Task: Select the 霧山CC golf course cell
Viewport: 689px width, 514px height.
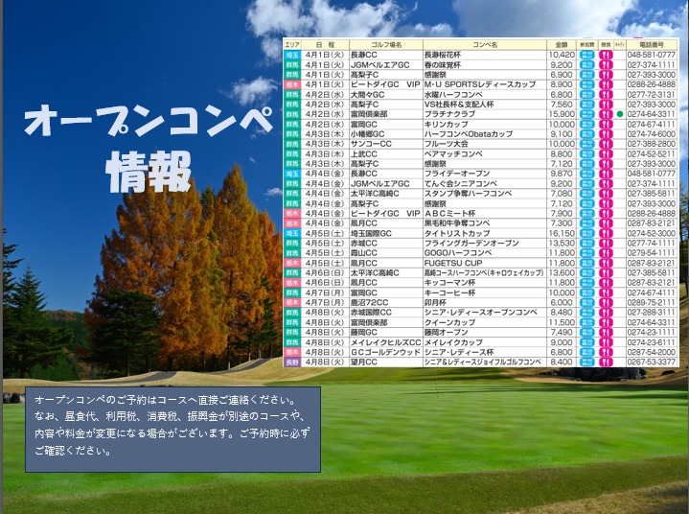Action: 386,253
